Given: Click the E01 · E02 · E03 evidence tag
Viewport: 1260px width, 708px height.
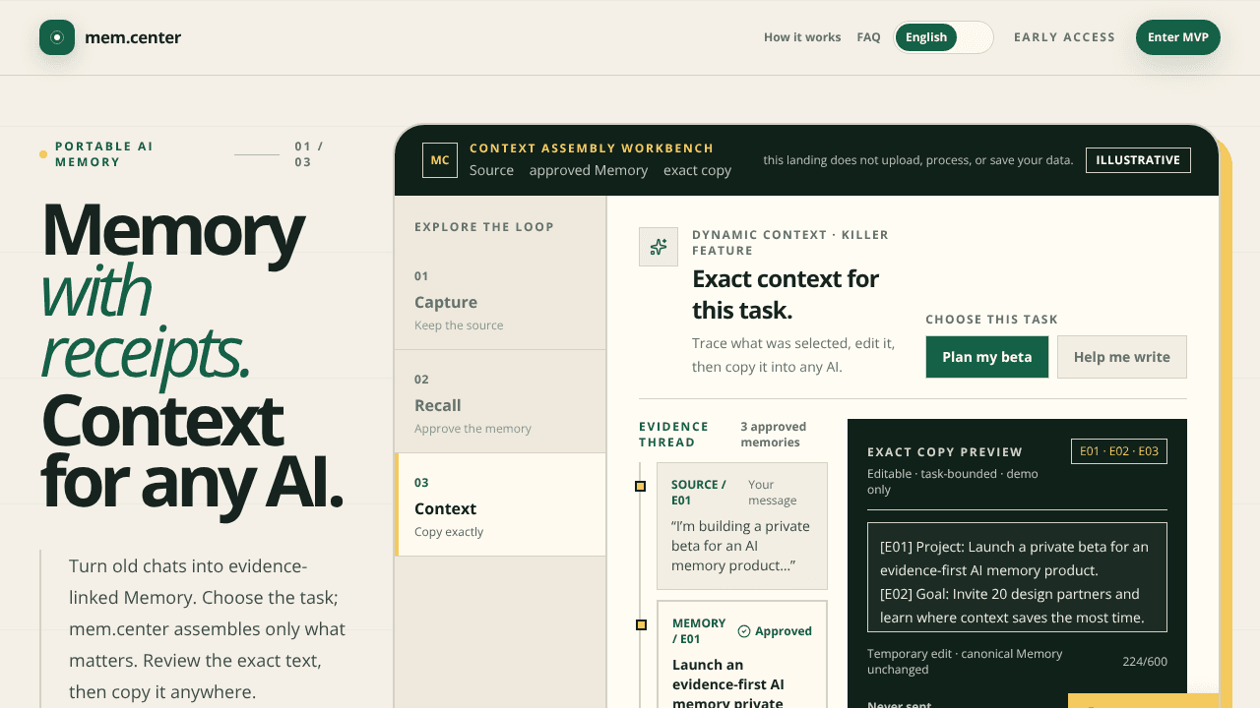Looking at the screenshot, I should pyautogui.click(x=1119, y=451).
